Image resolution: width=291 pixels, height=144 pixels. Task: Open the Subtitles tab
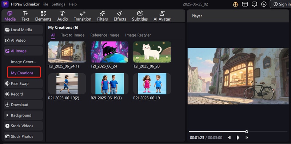pos(140,16)
